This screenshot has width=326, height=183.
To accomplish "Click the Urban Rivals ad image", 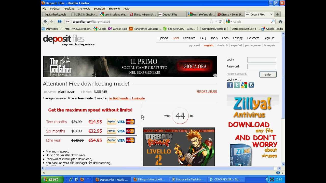I will [x=179, y=147].
